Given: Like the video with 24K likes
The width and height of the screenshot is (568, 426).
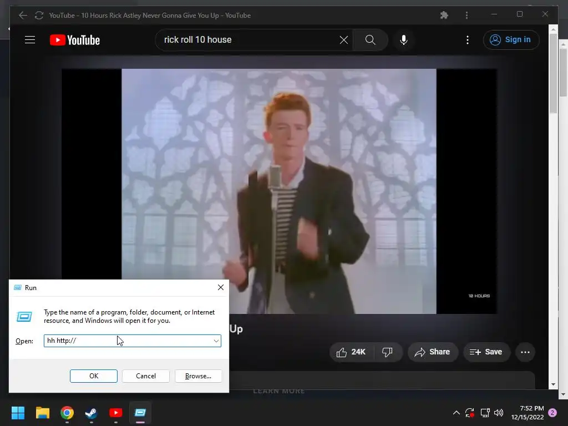Looking at the screenshot, I should (x=351, y=352).
